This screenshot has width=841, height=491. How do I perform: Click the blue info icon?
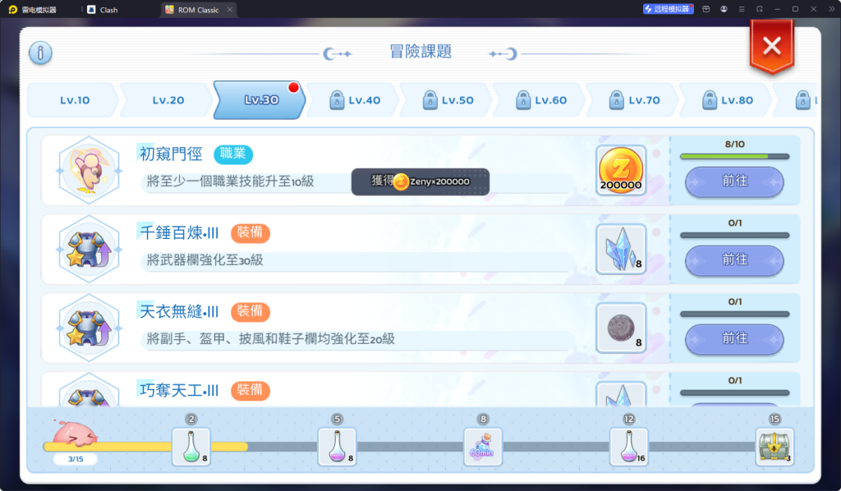point(41,53)
